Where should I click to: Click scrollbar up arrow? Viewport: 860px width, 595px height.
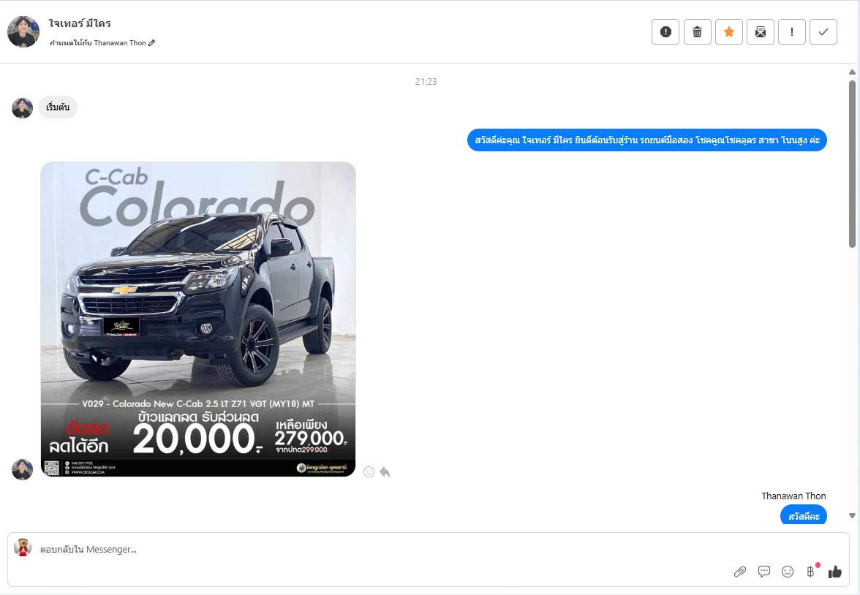pos(853,72)
